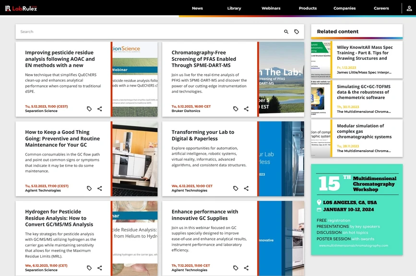The width and height of the screenshot is (416, 276).
Task: Click thumbnail of Simulating GC×GC-TOFMS item
Action: (x=321, y=99)
